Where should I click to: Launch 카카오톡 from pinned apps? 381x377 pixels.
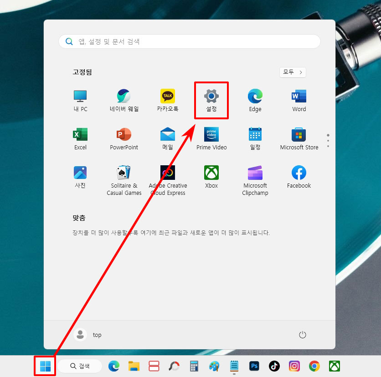pos(167,96)
